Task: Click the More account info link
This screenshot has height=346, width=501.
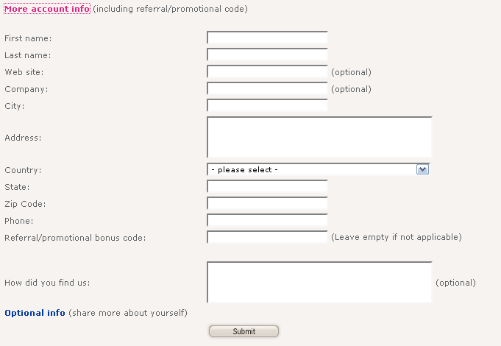Action: (47, 10)
